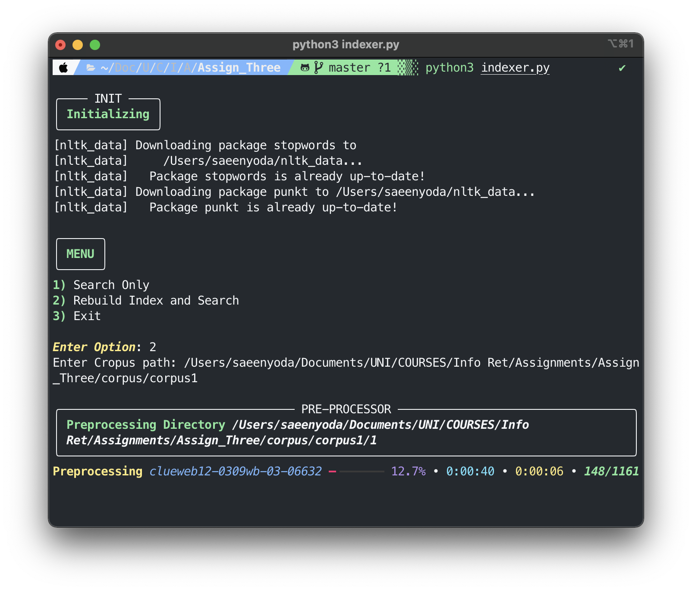Click the clueweb12-0309wb-03-06632 file name

point(236,472)
